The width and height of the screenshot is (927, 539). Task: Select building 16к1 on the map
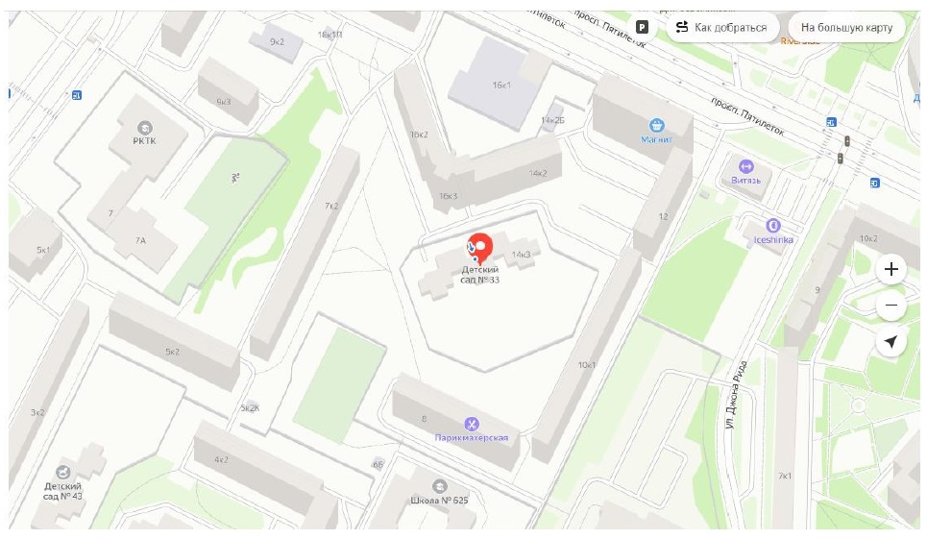501,86
